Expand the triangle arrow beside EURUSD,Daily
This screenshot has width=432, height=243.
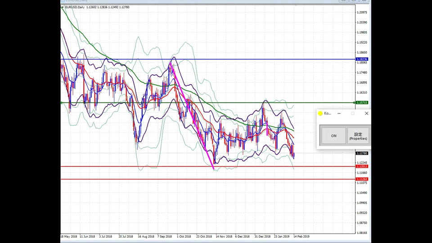click(x=63, y=7)
